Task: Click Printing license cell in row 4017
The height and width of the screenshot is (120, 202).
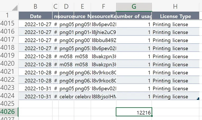Action: click(x=170, y=40)
